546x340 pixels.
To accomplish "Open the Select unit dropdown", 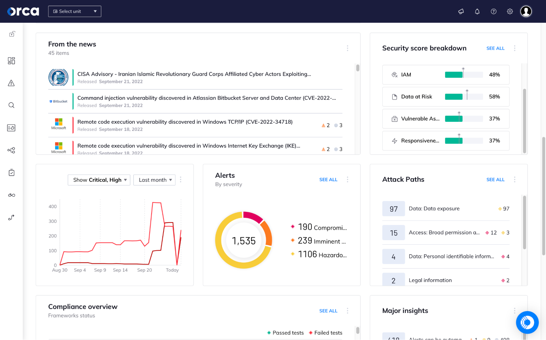I will tap(75, 11).
